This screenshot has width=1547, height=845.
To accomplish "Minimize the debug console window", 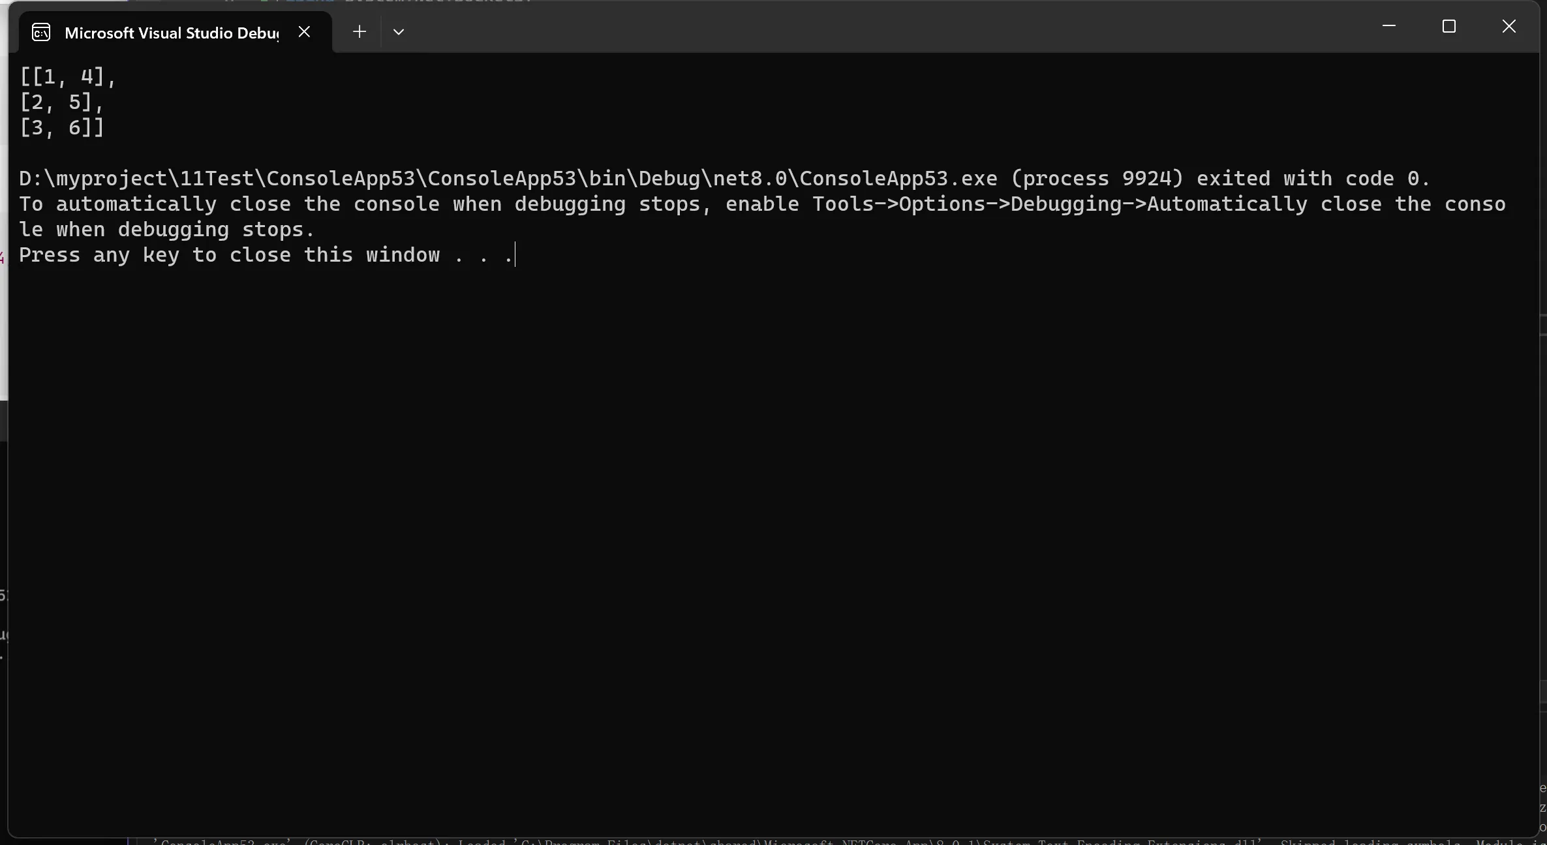I will point(1389,26).
